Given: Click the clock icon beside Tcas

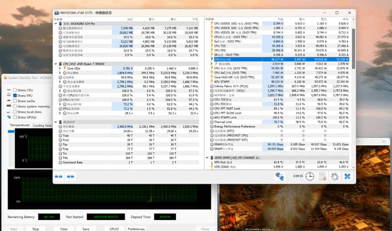Looking at the screenshot, I should pyautogui.click(x=60, y=135).
